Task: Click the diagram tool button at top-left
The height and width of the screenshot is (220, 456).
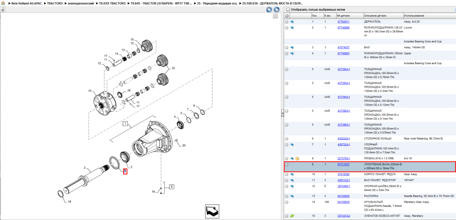Action: [x=2, y=10]
